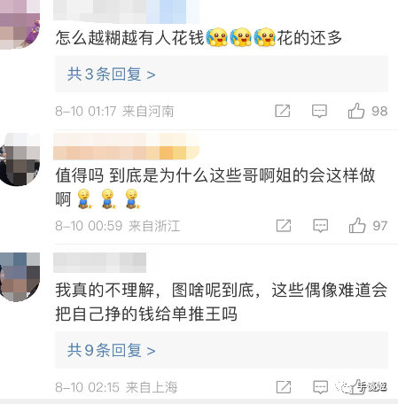Click the 98 like count
Viewport: 398px width, 404px height.
(x=379, y=112)
